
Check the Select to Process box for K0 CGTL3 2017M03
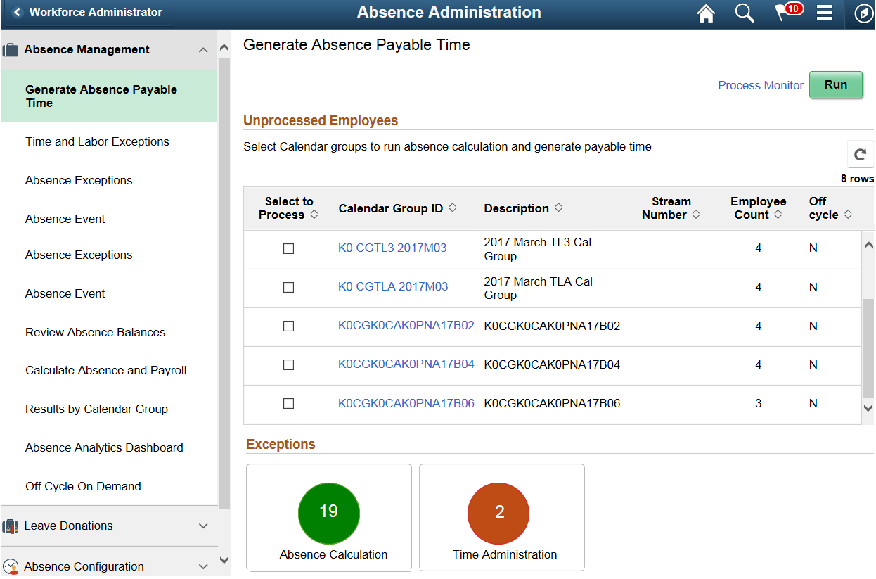click(288, 248)
